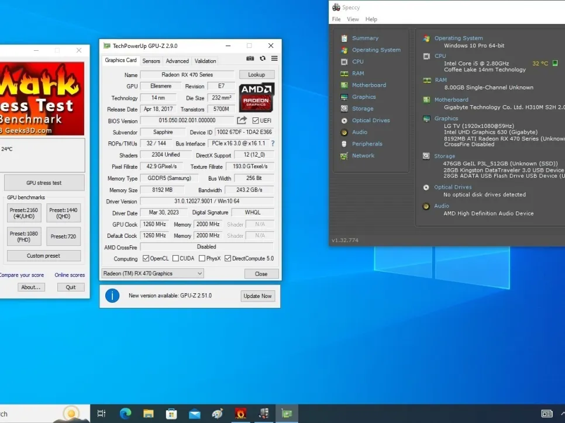The image size is (565, 423).
Task: Click the About... button in FurMark
Action: [31, 287]
